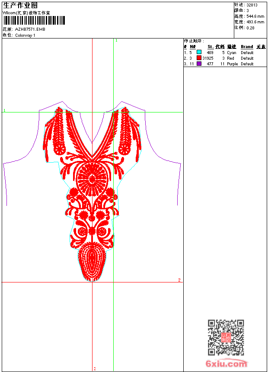The width and height of the screenshot is (268, 372).
Task: Click the 生产作业图 worksheet title
Action: click(20, 5)
